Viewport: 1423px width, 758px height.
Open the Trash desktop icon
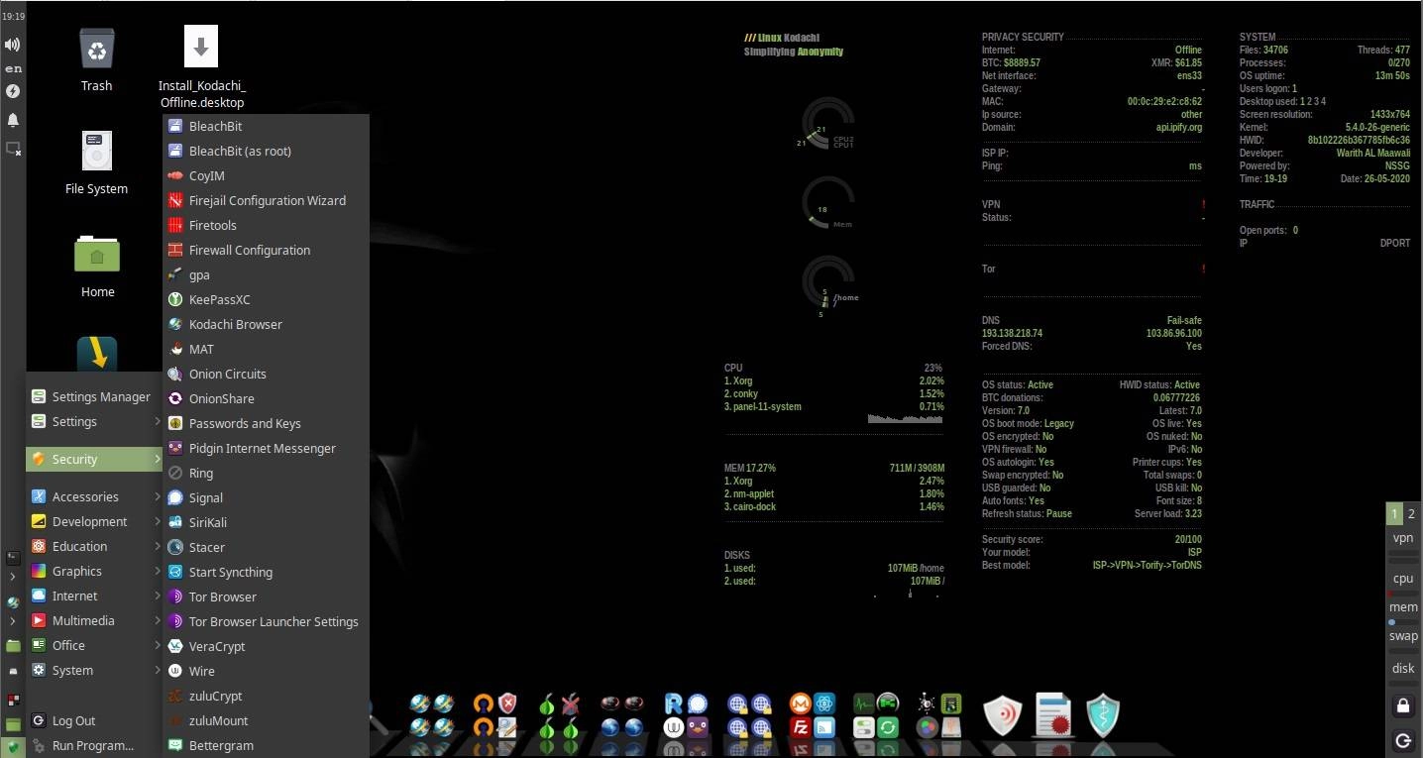(97, 50)
